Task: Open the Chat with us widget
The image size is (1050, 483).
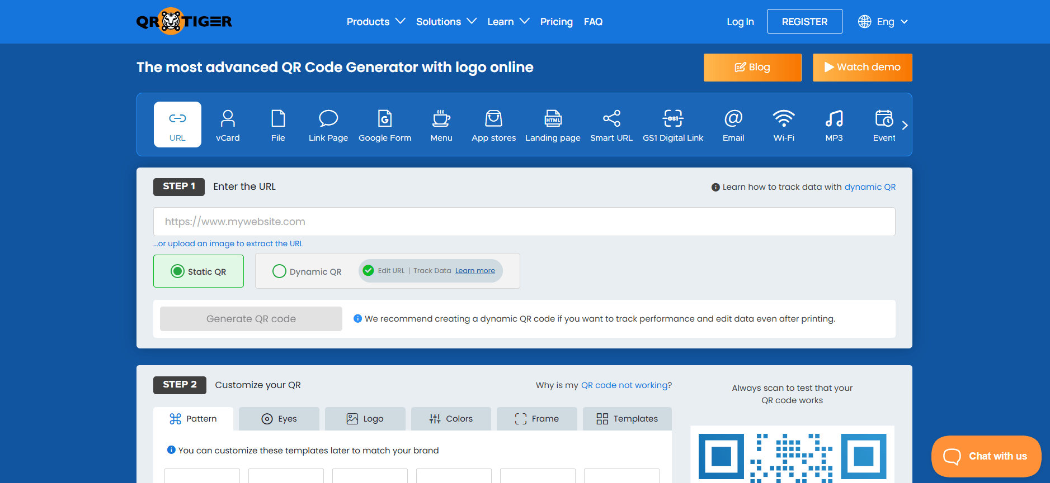Action: click(x=986, y=456)
